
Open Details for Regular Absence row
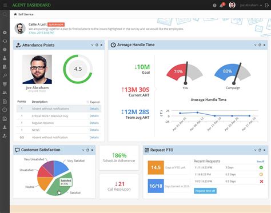click(94, 123)
